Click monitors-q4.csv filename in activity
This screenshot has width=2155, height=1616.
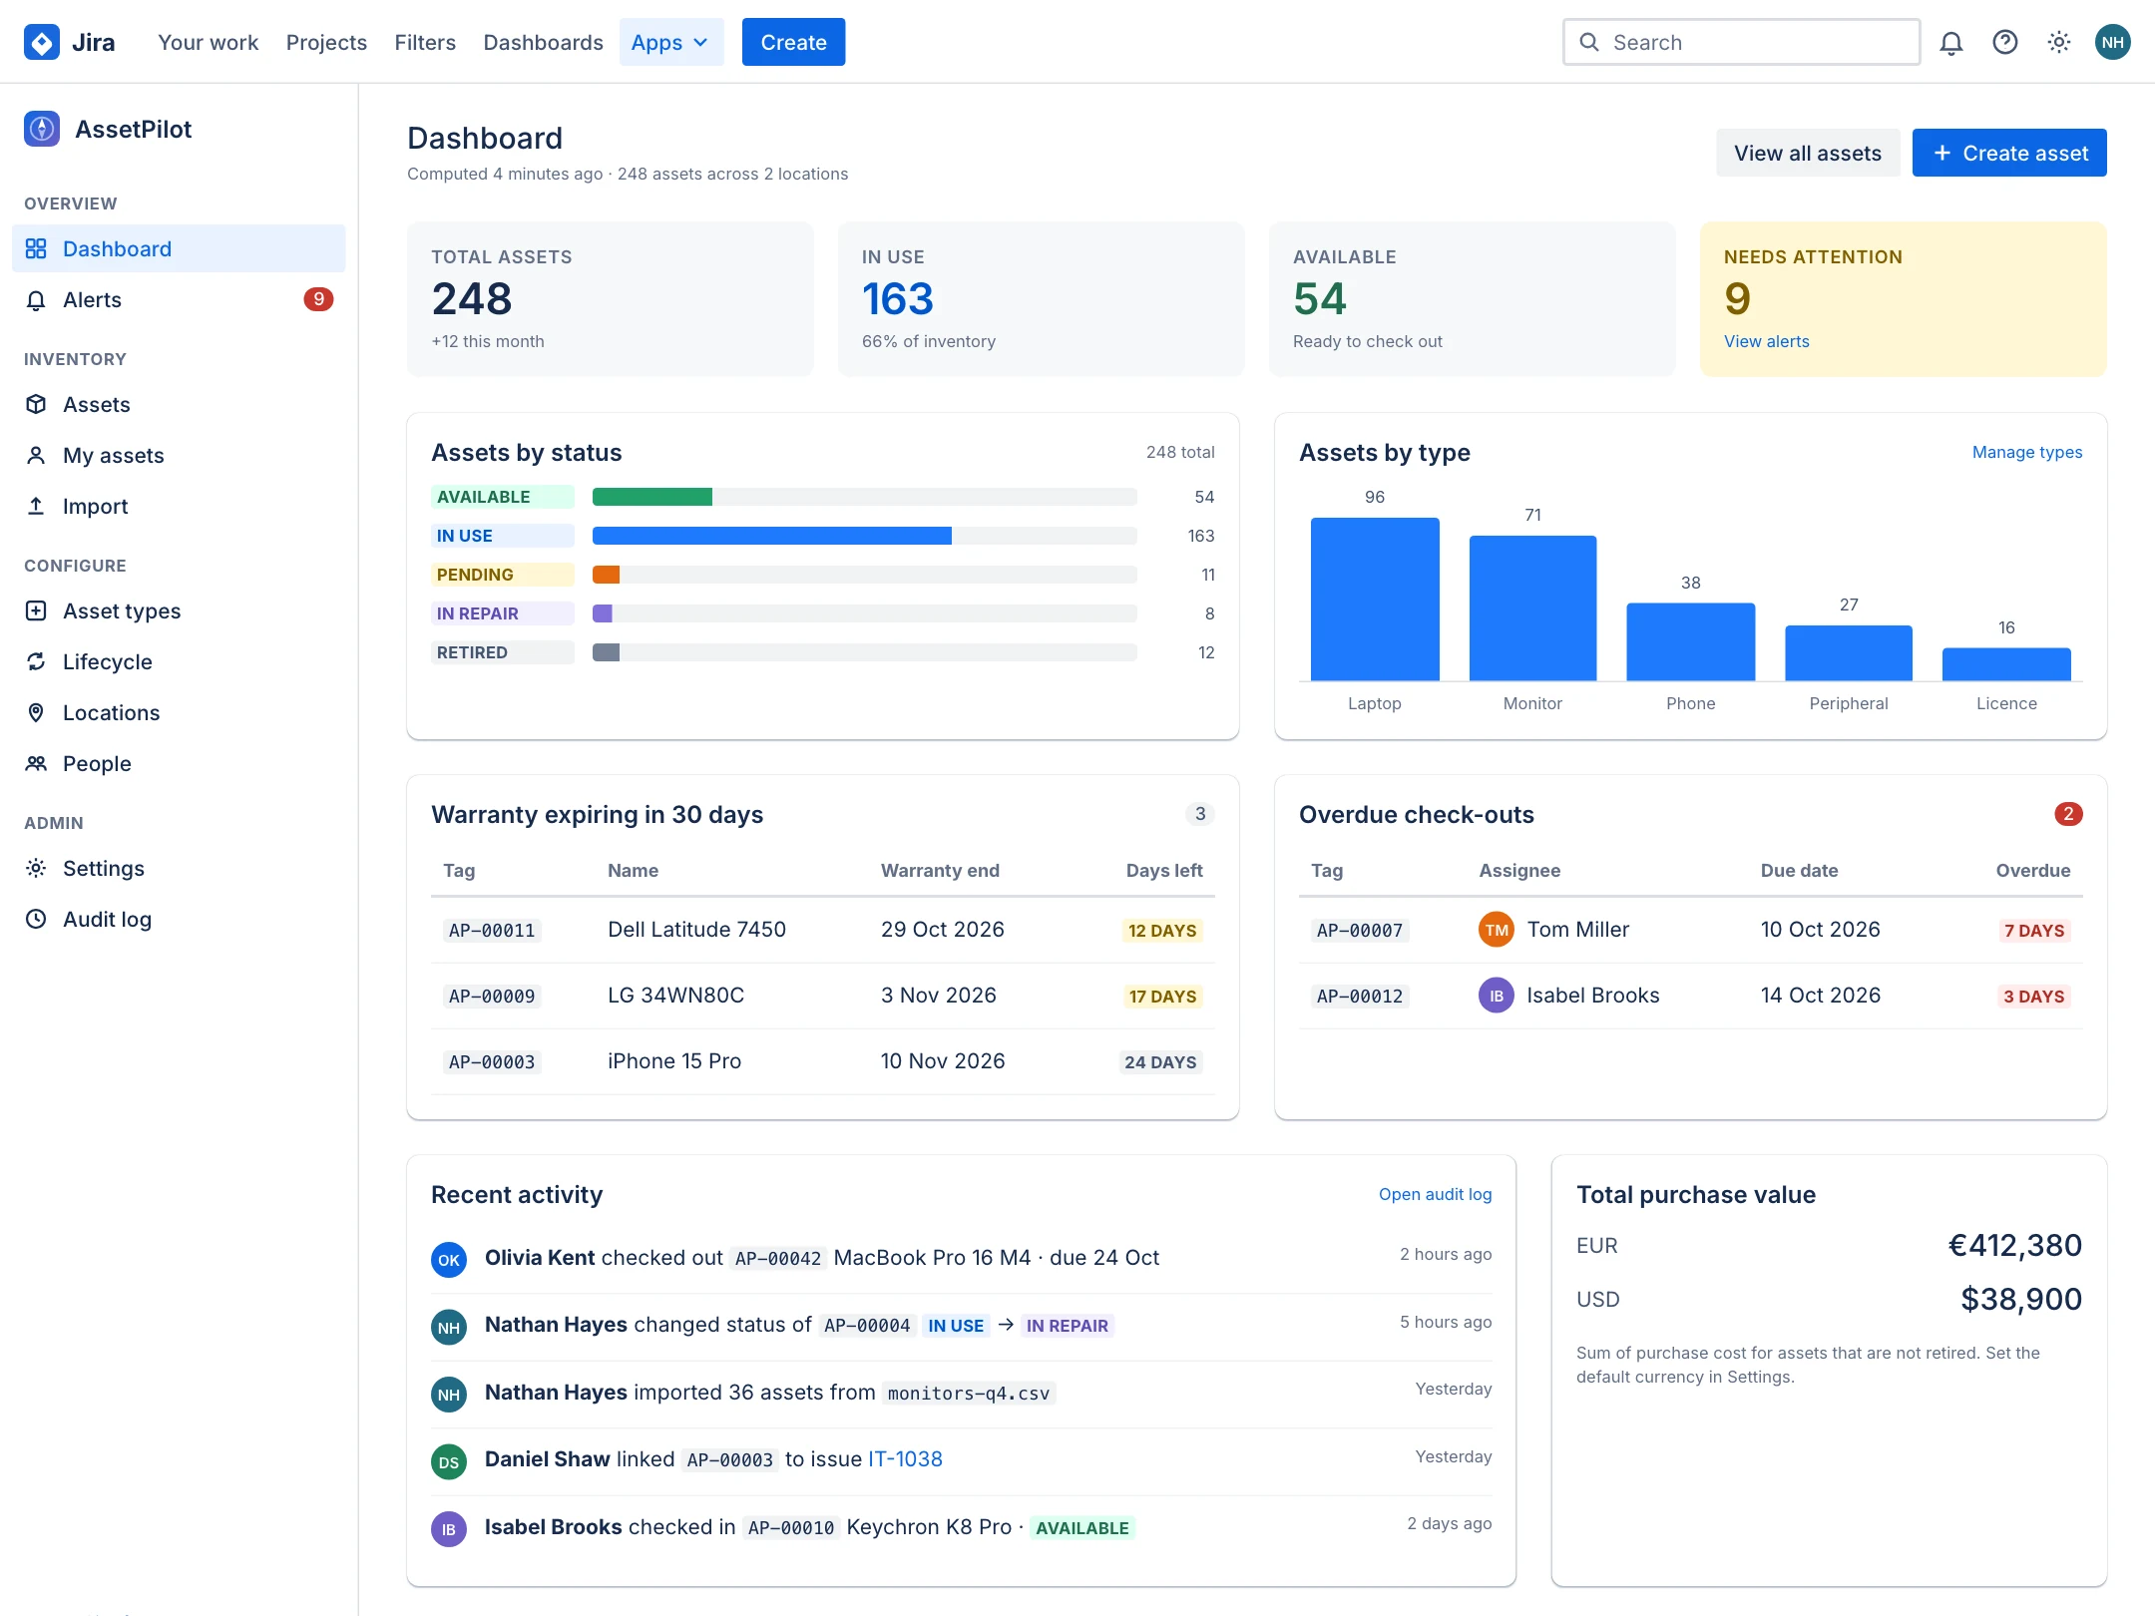pos(969,1393)
